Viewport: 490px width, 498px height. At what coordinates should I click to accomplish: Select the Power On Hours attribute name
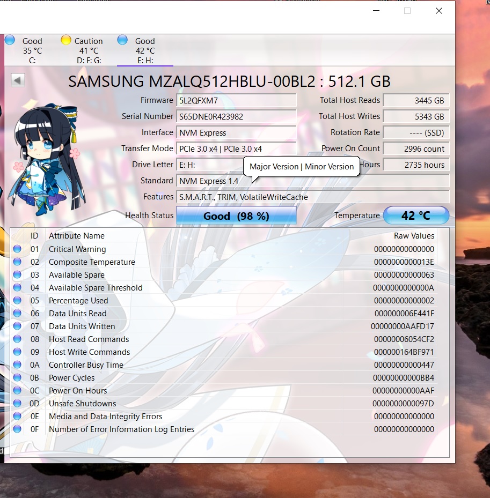(78, 390)
